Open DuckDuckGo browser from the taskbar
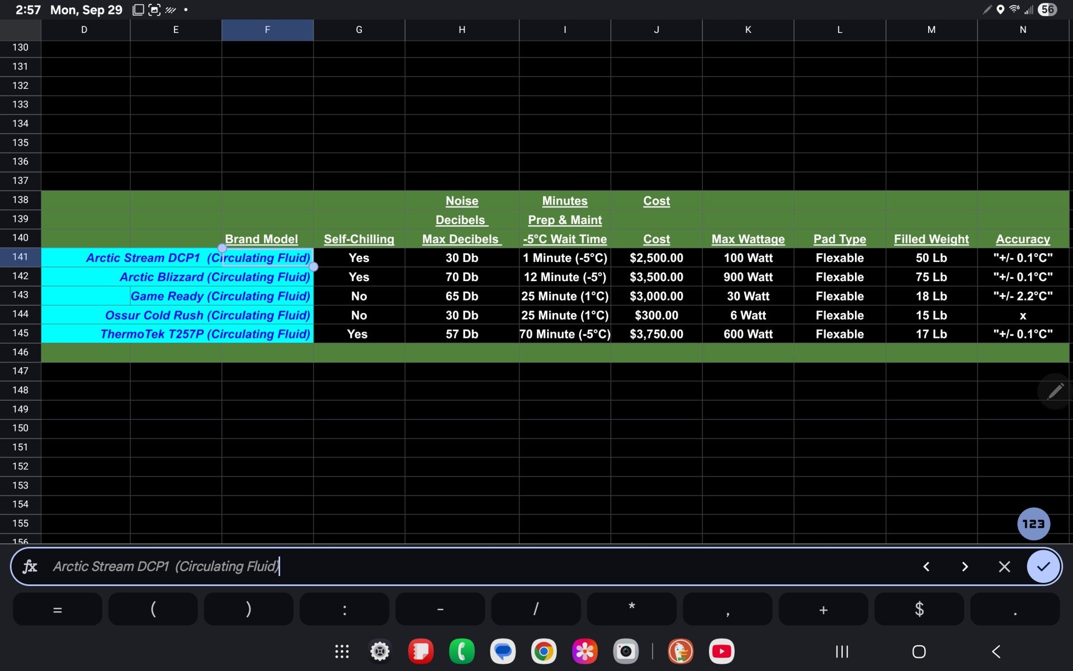 (x=680, y=651)
